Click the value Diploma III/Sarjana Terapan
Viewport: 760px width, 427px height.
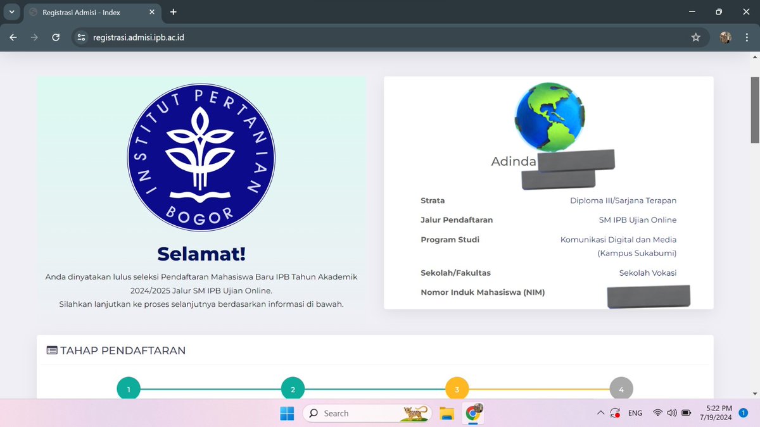point(623,201)
